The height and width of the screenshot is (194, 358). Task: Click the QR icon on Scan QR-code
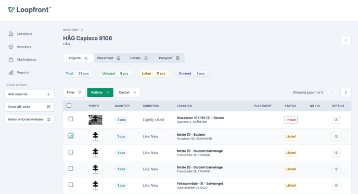[48, 107]
